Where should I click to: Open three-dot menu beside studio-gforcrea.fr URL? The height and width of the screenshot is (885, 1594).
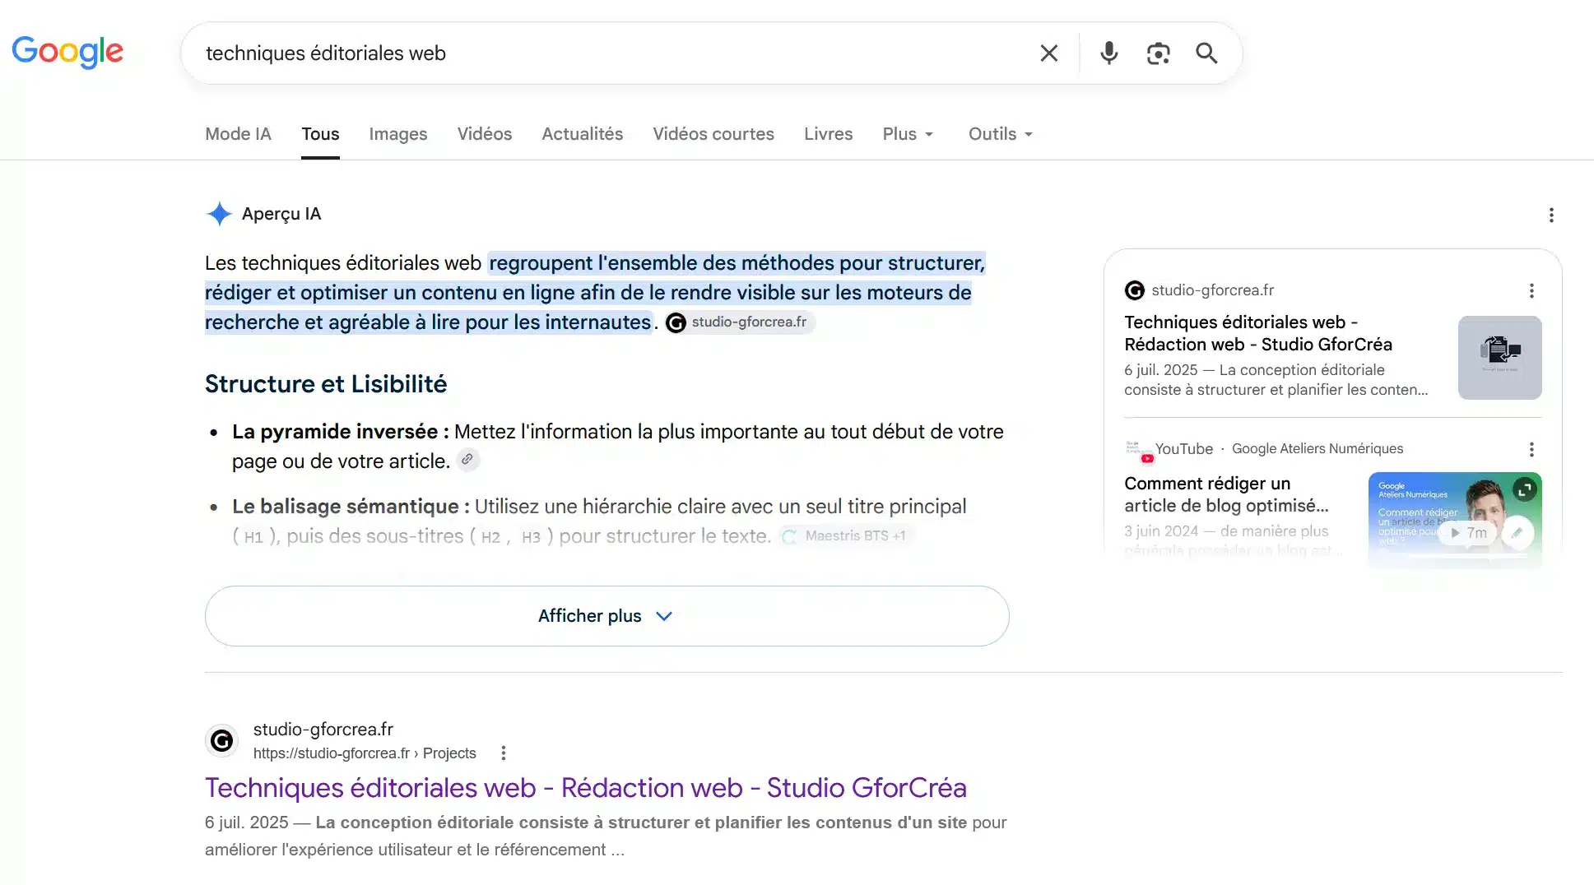pos(503,753)
